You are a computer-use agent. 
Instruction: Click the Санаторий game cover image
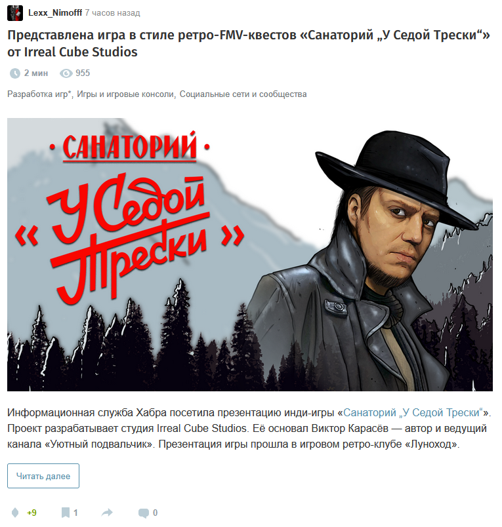(x=250, y=254)
